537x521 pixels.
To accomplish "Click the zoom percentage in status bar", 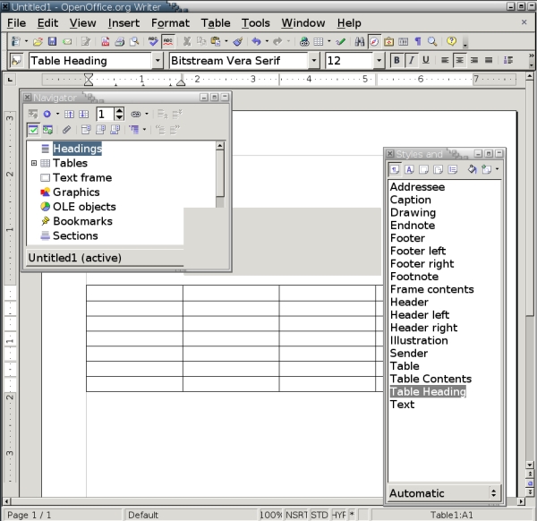I will click(270, 515).
